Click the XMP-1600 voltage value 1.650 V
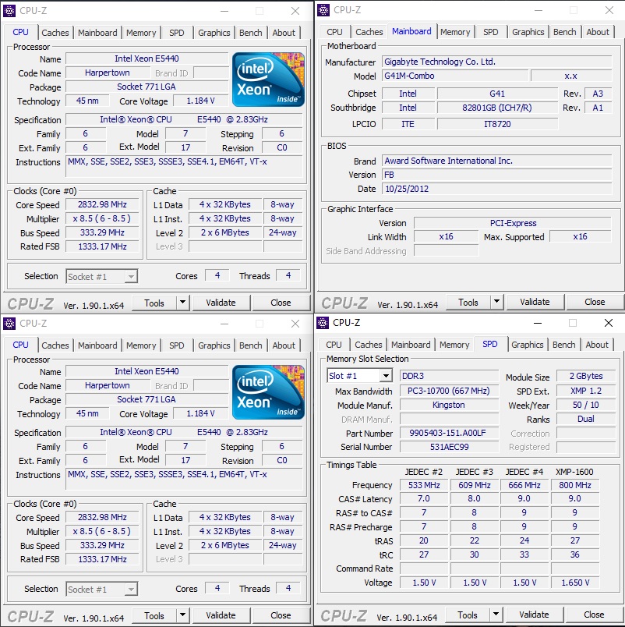This screenshot has width=625, height=627. pyautogui.click(x=575, y=583)
